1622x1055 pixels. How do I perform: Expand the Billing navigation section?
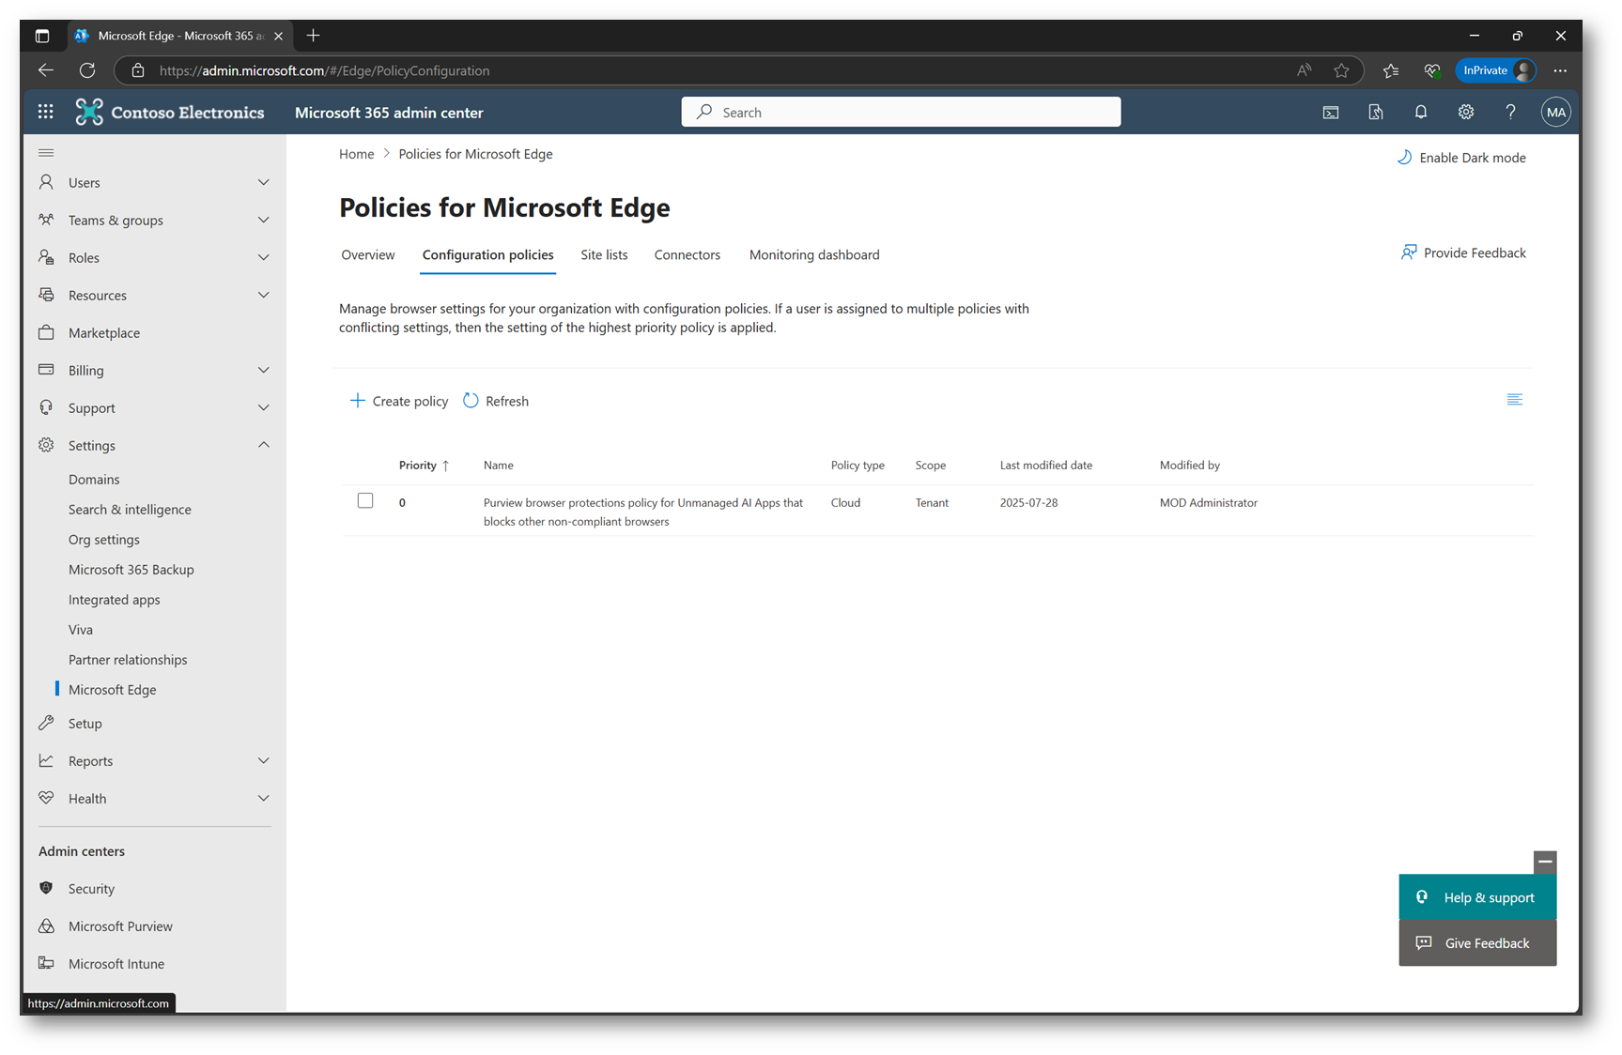tap(263, 370)
